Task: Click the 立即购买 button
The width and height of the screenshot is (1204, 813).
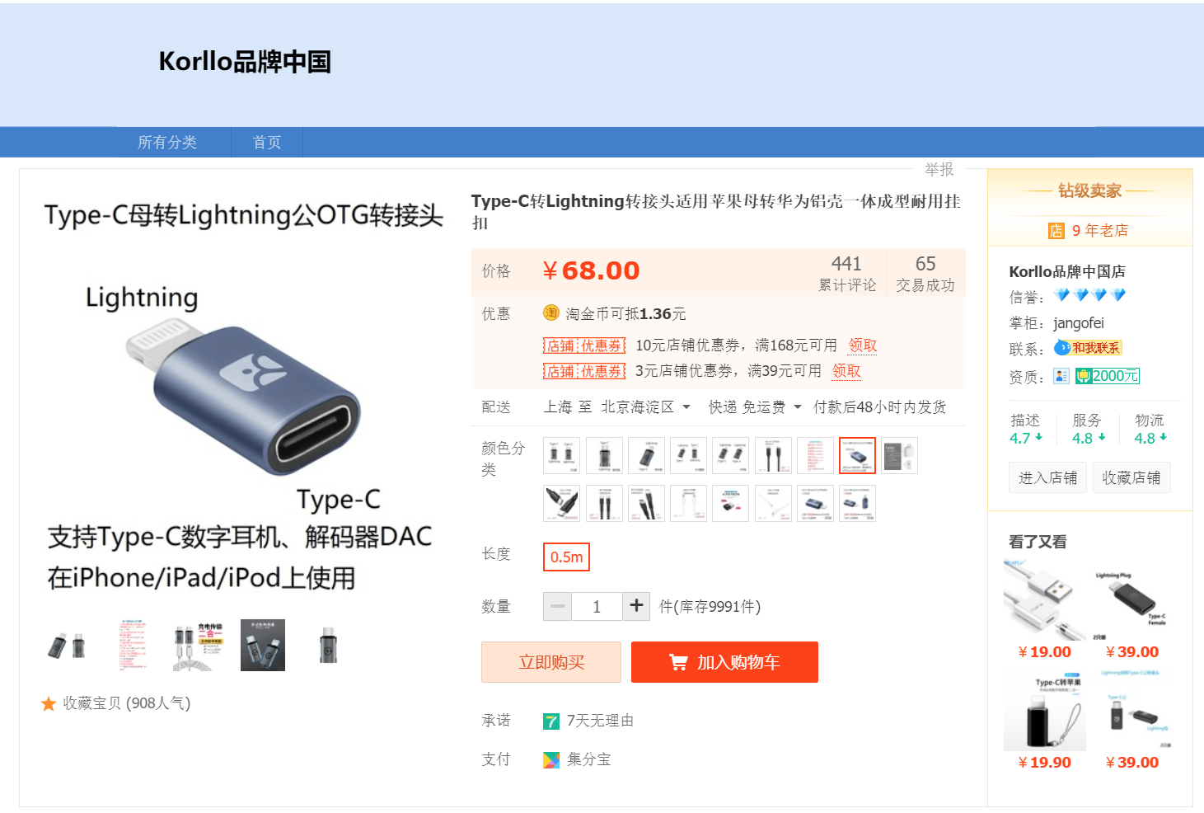Action: click(551, 662)
